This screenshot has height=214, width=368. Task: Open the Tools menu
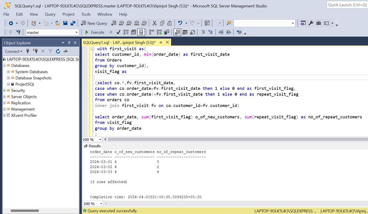tap(86, 14)
